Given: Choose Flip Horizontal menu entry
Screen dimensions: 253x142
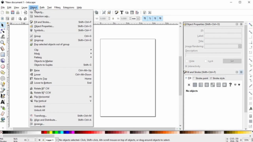Looking at the screenshot, I should click(x=61, y=97).
